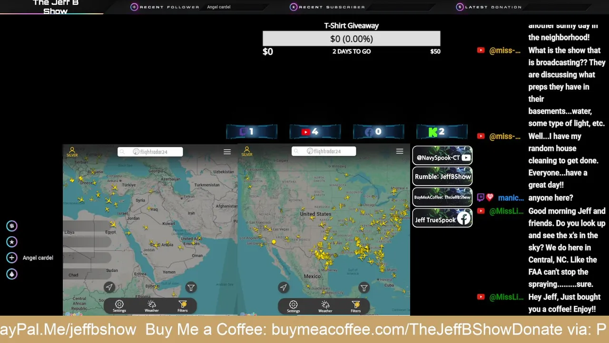Click the Facebook viewer counter showing 0
This screenshot has height=343, width=609.
(379, 131)
